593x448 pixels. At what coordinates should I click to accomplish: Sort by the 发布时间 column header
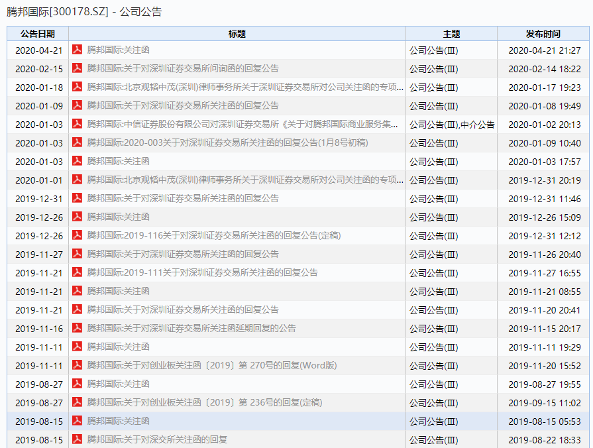click(543, 34)
